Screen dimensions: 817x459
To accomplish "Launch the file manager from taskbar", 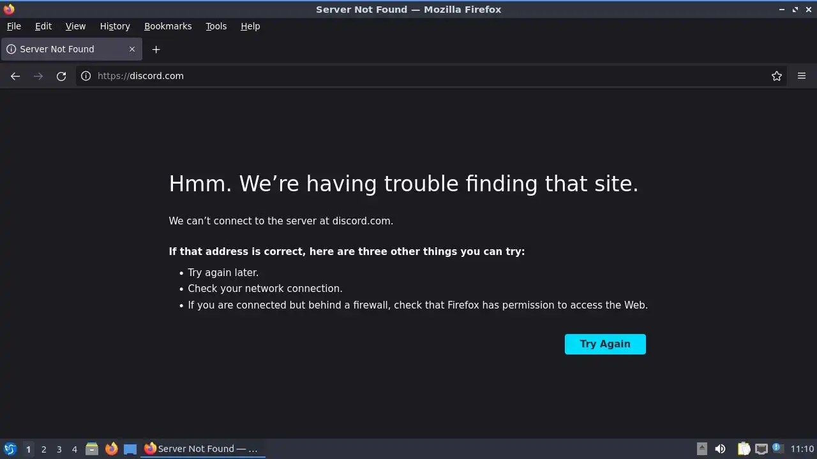I will [92, 449].
